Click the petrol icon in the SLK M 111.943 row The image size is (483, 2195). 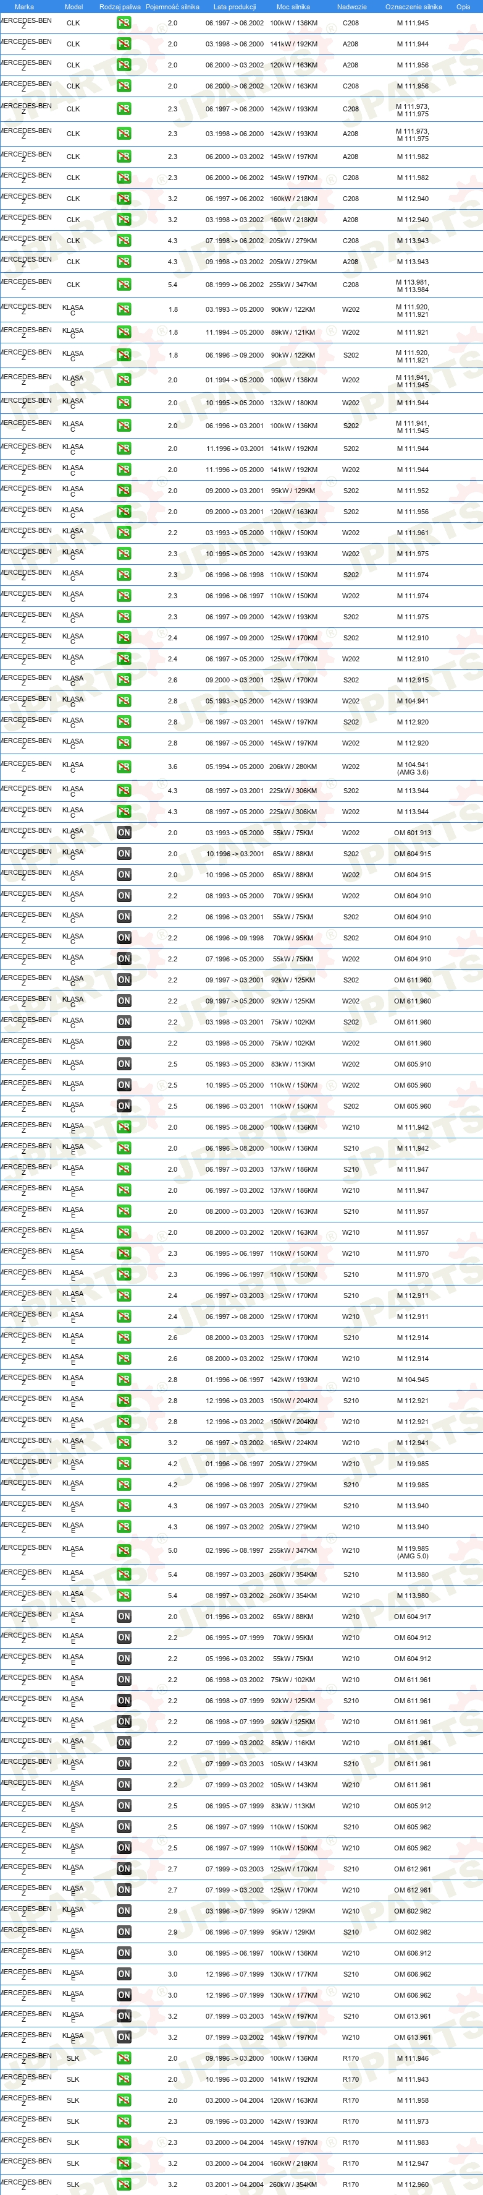[x=124, y=2079]
